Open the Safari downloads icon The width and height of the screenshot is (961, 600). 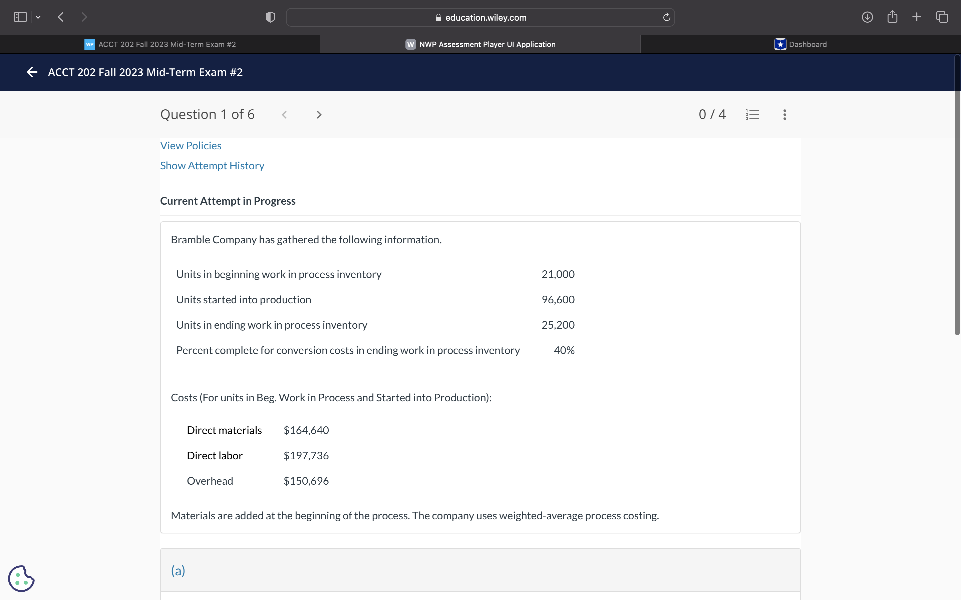tap(867, 17)
